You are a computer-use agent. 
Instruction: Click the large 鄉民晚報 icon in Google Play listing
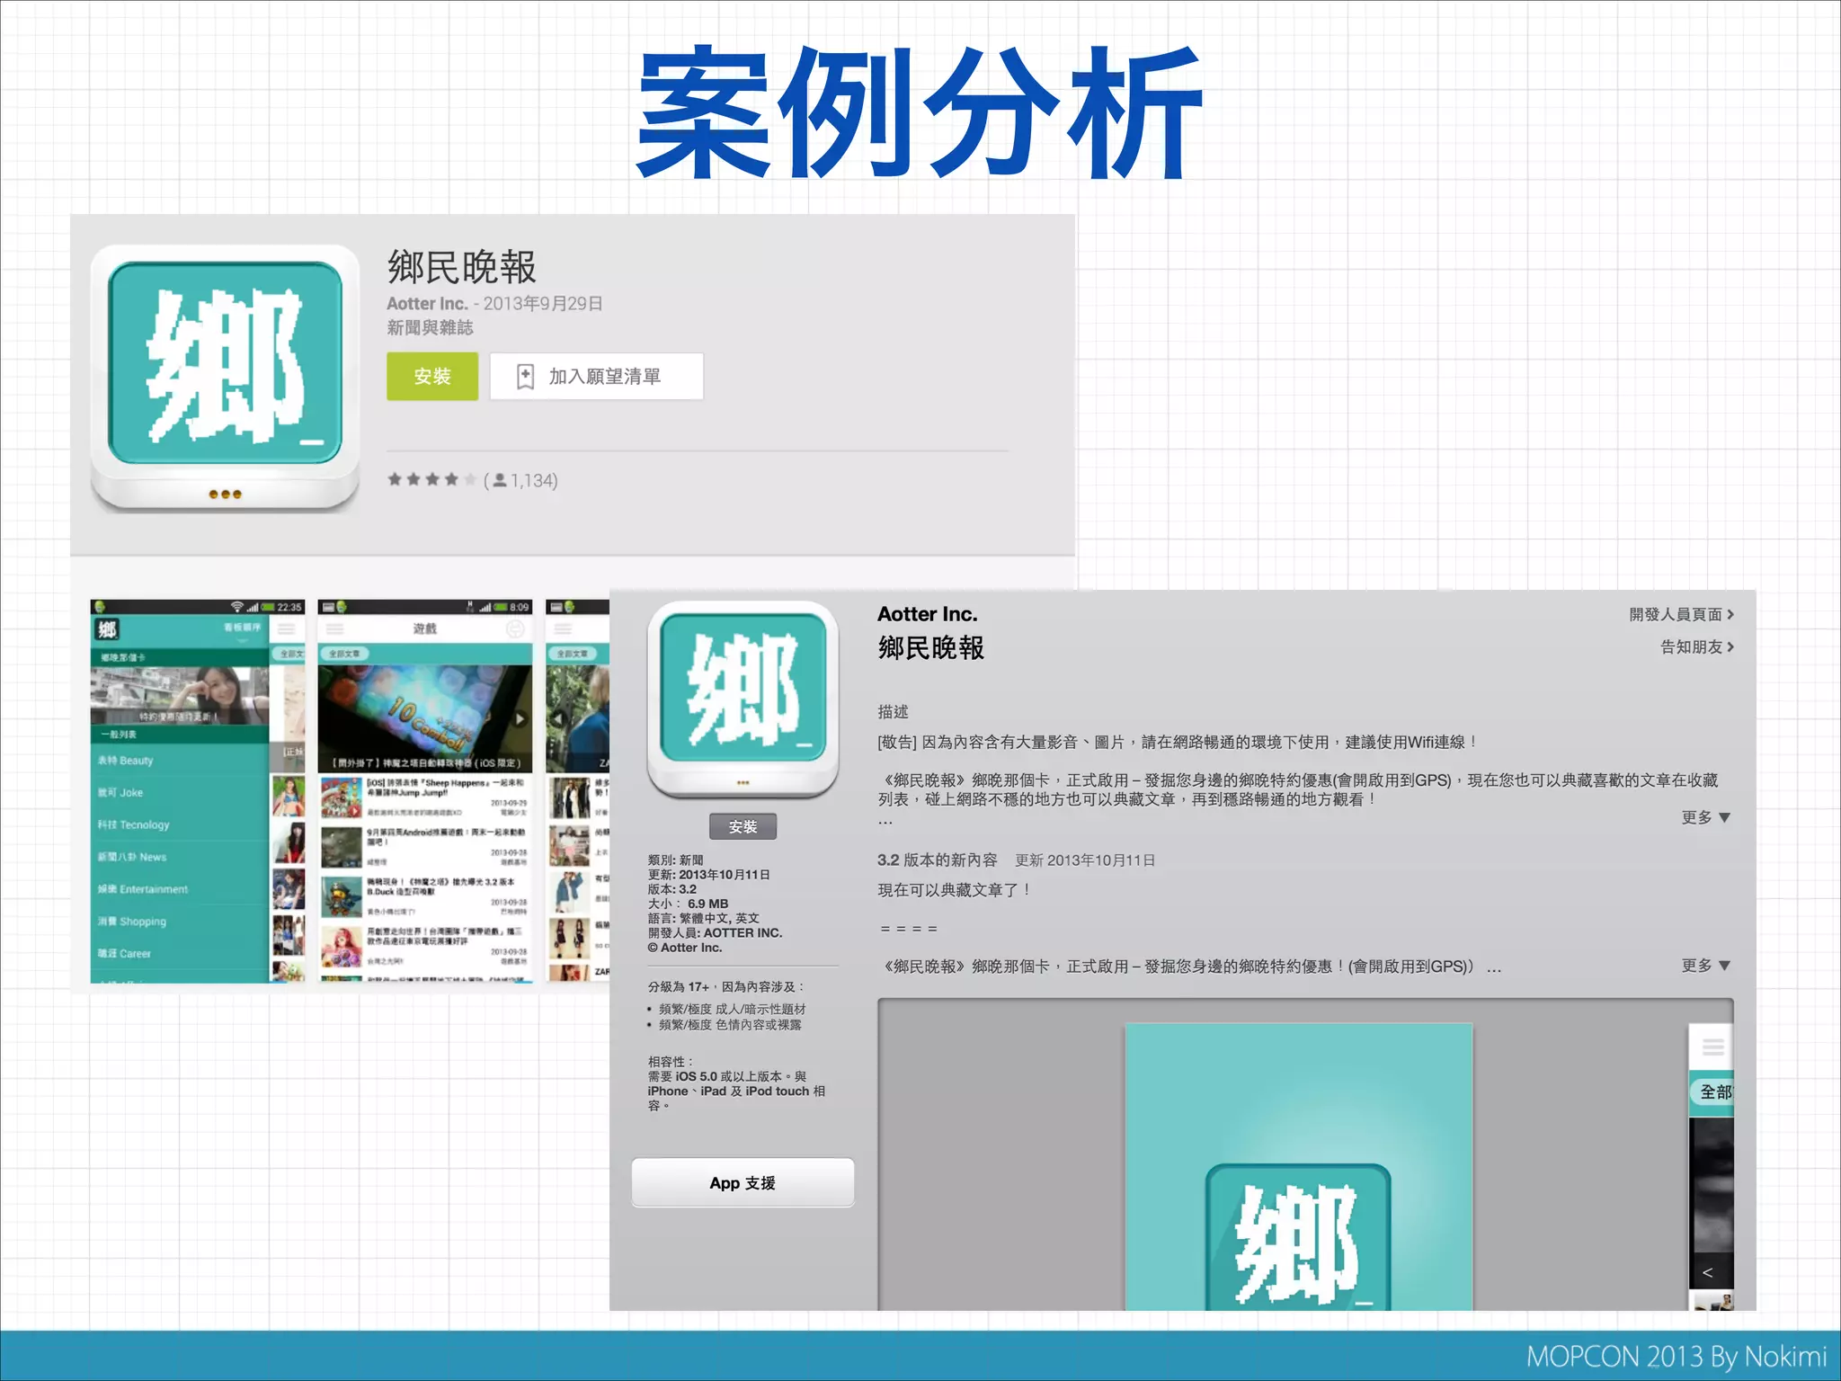click(x=225, y=379)
